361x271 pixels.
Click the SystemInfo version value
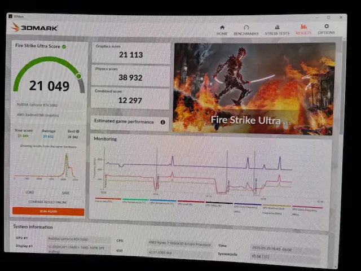(285, 257)
